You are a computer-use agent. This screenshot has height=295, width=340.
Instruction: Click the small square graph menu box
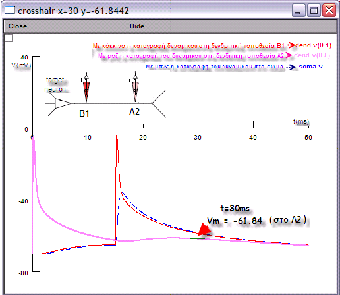pos(9,38)
